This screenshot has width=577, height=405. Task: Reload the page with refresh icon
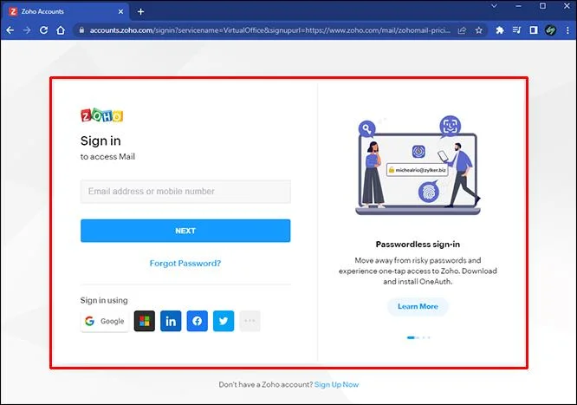pyautogui.click(x=43, y=30)
